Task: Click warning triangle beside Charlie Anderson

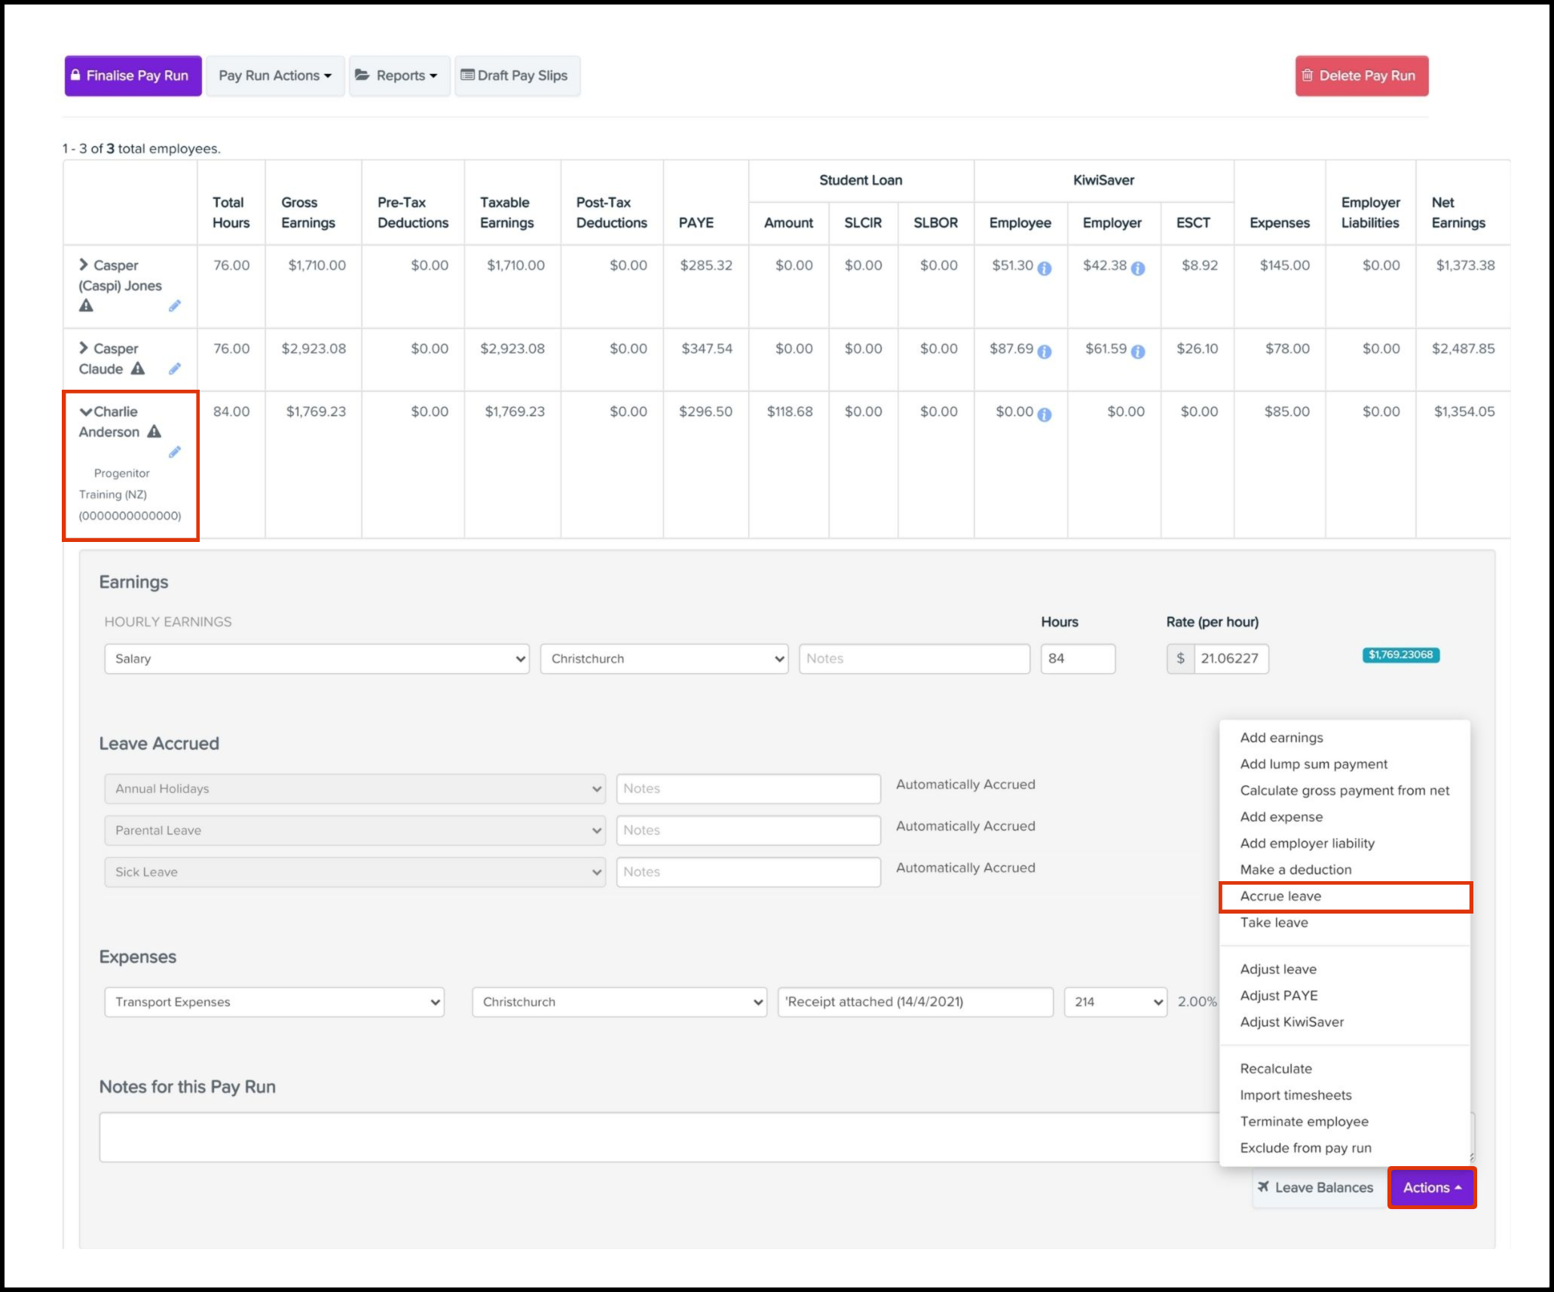Action: (x=154, y=432)
